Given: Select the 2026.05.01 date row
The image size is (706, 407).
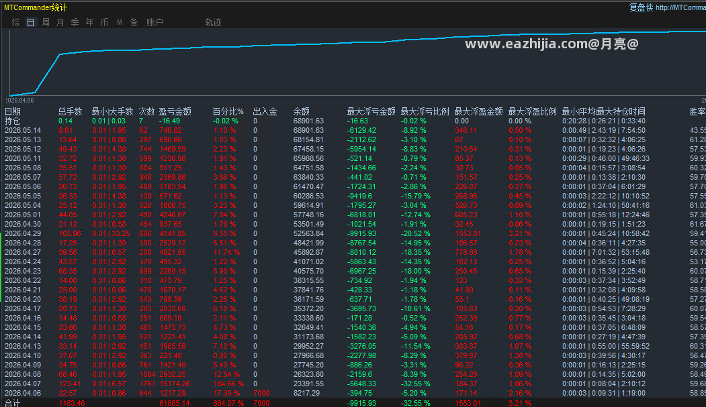Looking at the screenshot, I should (x=23, y=215).
